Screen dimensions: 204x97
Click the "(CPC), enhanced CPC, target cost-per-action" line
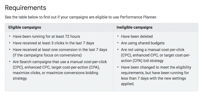coord(56,67)
